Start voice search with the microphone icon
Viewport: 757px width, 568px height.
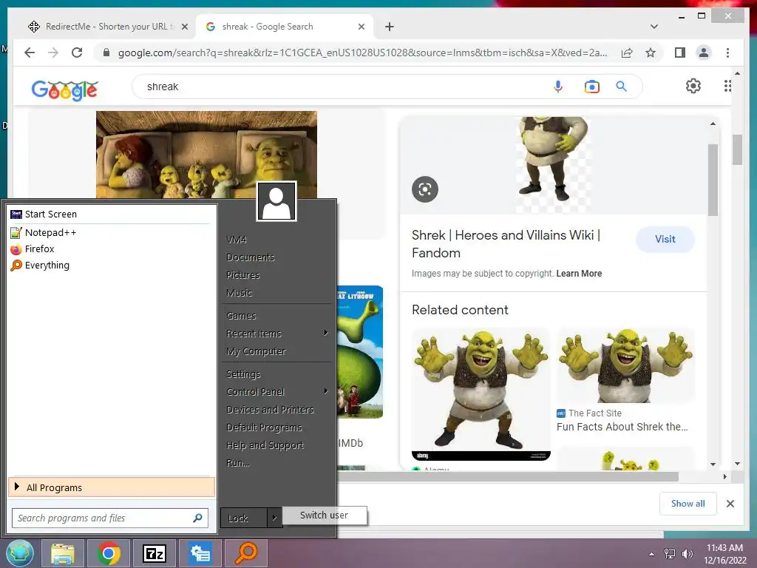tap(557, 87)
